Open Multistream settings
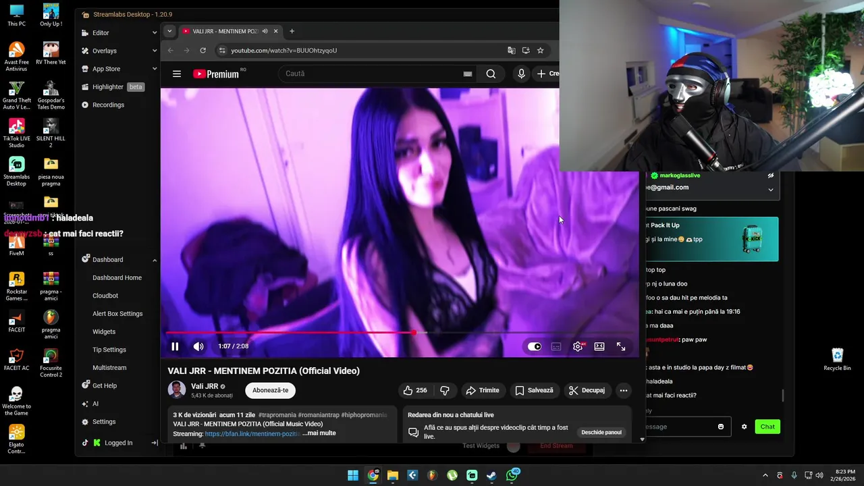 coord(109,368)
